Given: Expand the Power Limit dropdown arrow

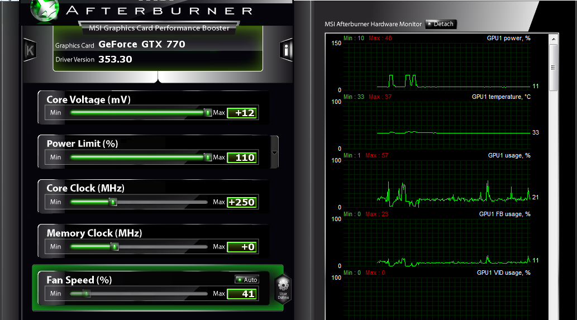Looking at the screenshot, I should [274, 152].
